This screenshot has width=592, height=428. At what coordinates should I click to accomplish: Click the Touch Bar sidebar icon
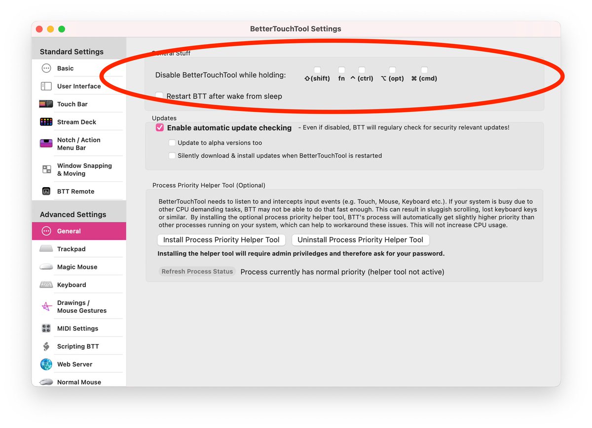click(46, 104)
